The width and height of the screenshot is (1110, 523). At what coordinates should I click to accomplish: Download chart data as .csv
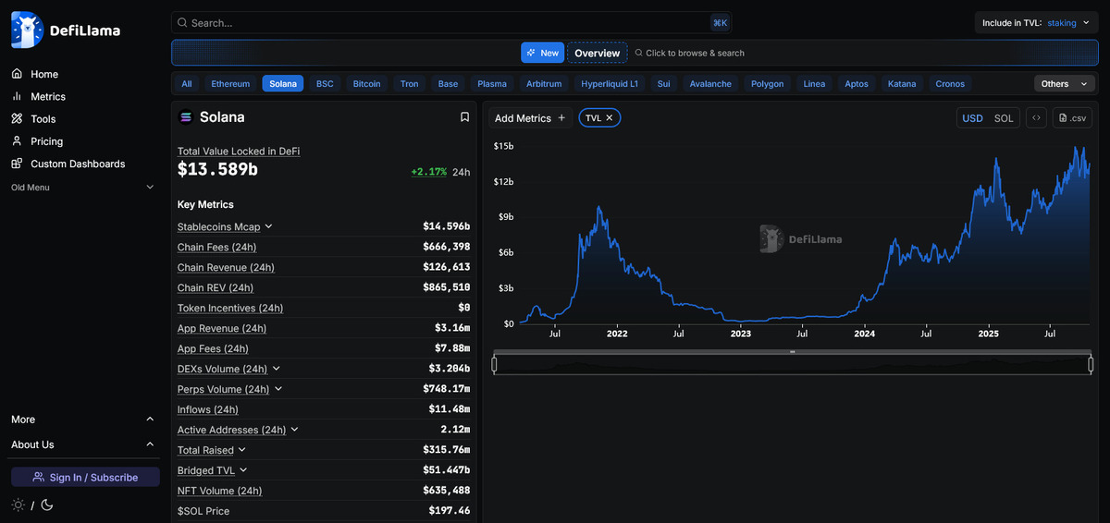pos(1073,118)
